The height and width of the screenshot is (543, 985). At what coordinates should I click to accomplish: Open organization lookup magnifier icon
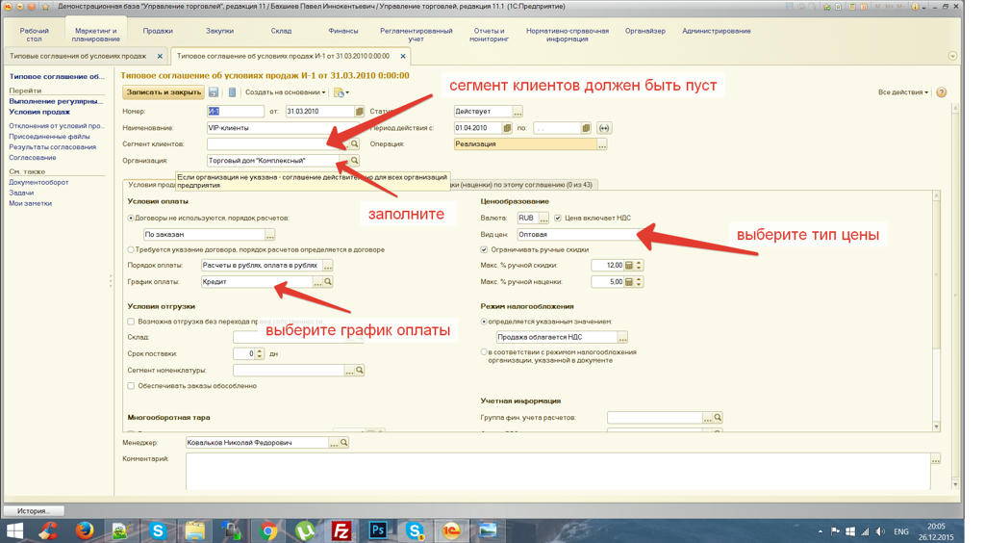coord(354,161)
